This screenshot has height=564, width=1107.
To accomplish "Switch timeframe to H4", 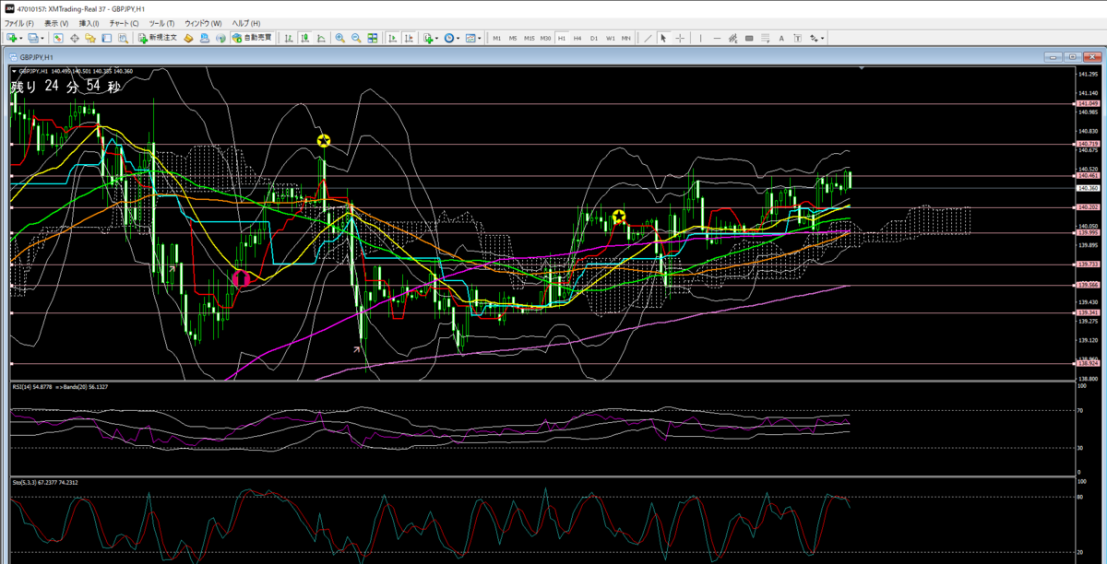I will pos(577,38).
